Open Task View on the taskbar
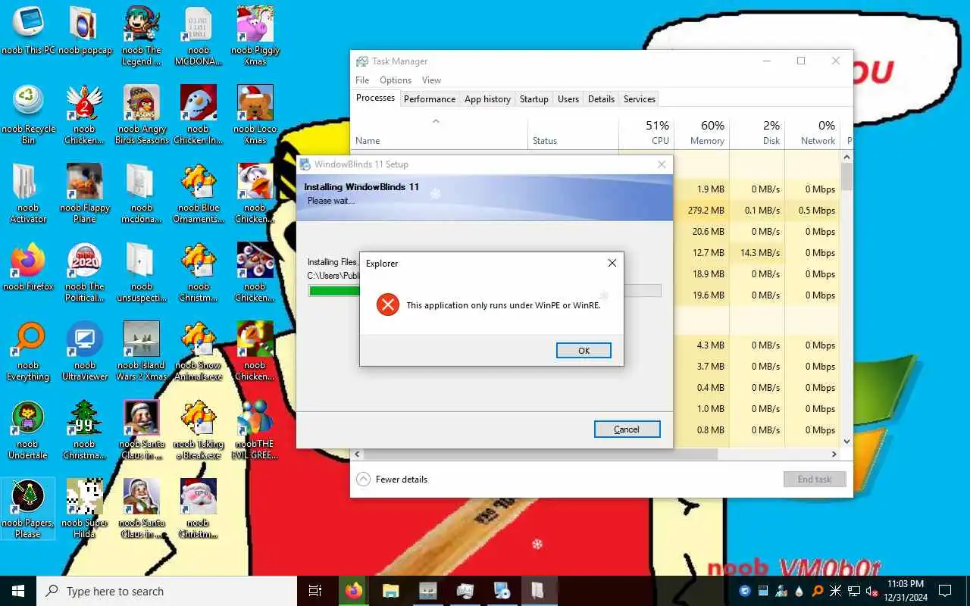970x606 pixels. tap(315, 591)
